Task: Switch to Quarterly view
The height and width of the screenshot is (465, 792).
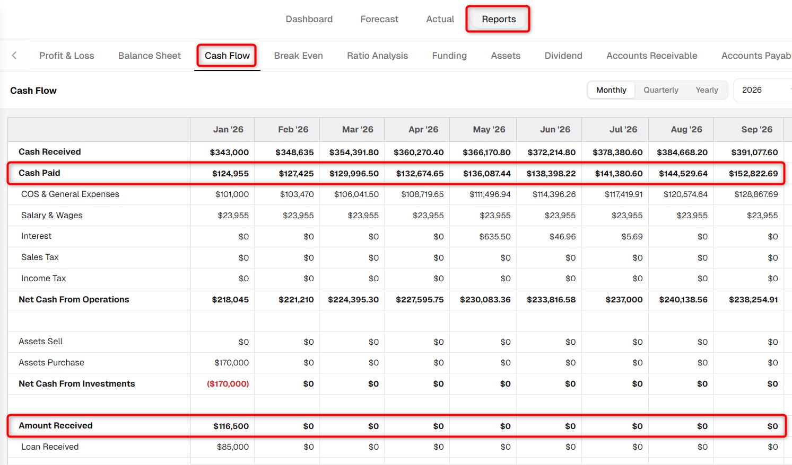Action: pyautogui.click(x=661, y=90)
